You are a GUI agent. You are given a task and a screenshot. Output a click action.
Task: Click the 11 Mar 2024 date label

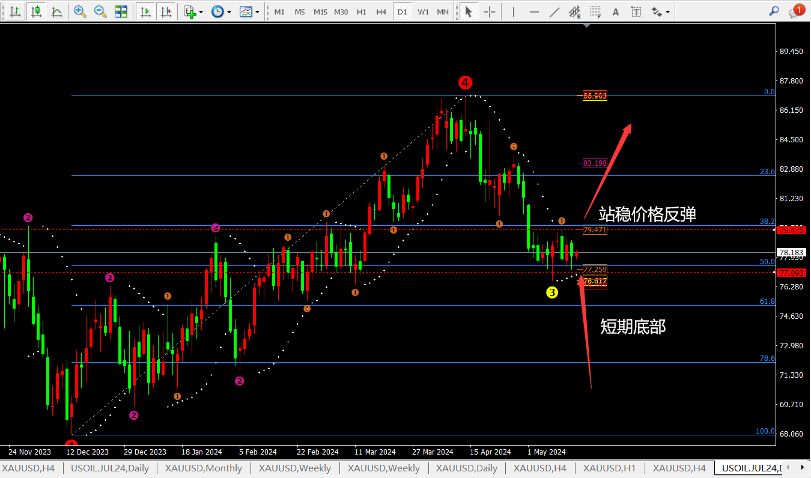coord(375,452)
